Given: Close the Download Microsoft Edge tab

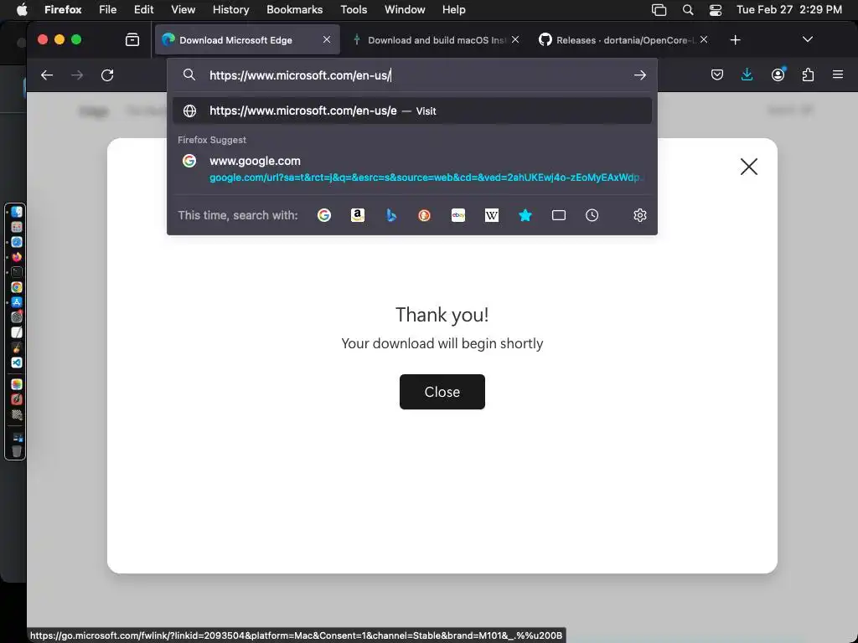Looking at the screenshot, I should pyautogui.click(x=327, y=40).
